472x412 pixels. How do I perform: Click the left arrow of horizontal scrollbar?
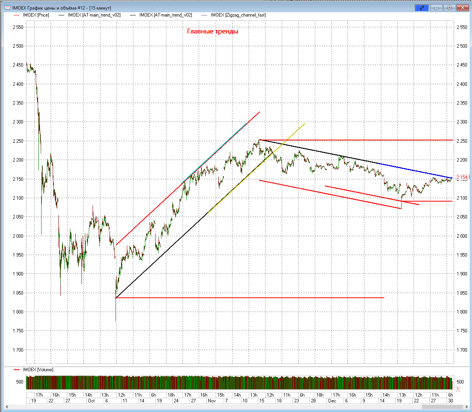[7, 407]
